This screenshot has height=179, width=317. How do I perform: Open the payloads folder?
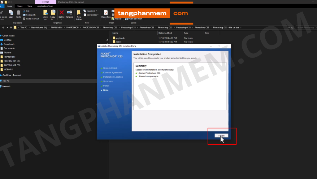pyautogui.click(x=120, y=38)
